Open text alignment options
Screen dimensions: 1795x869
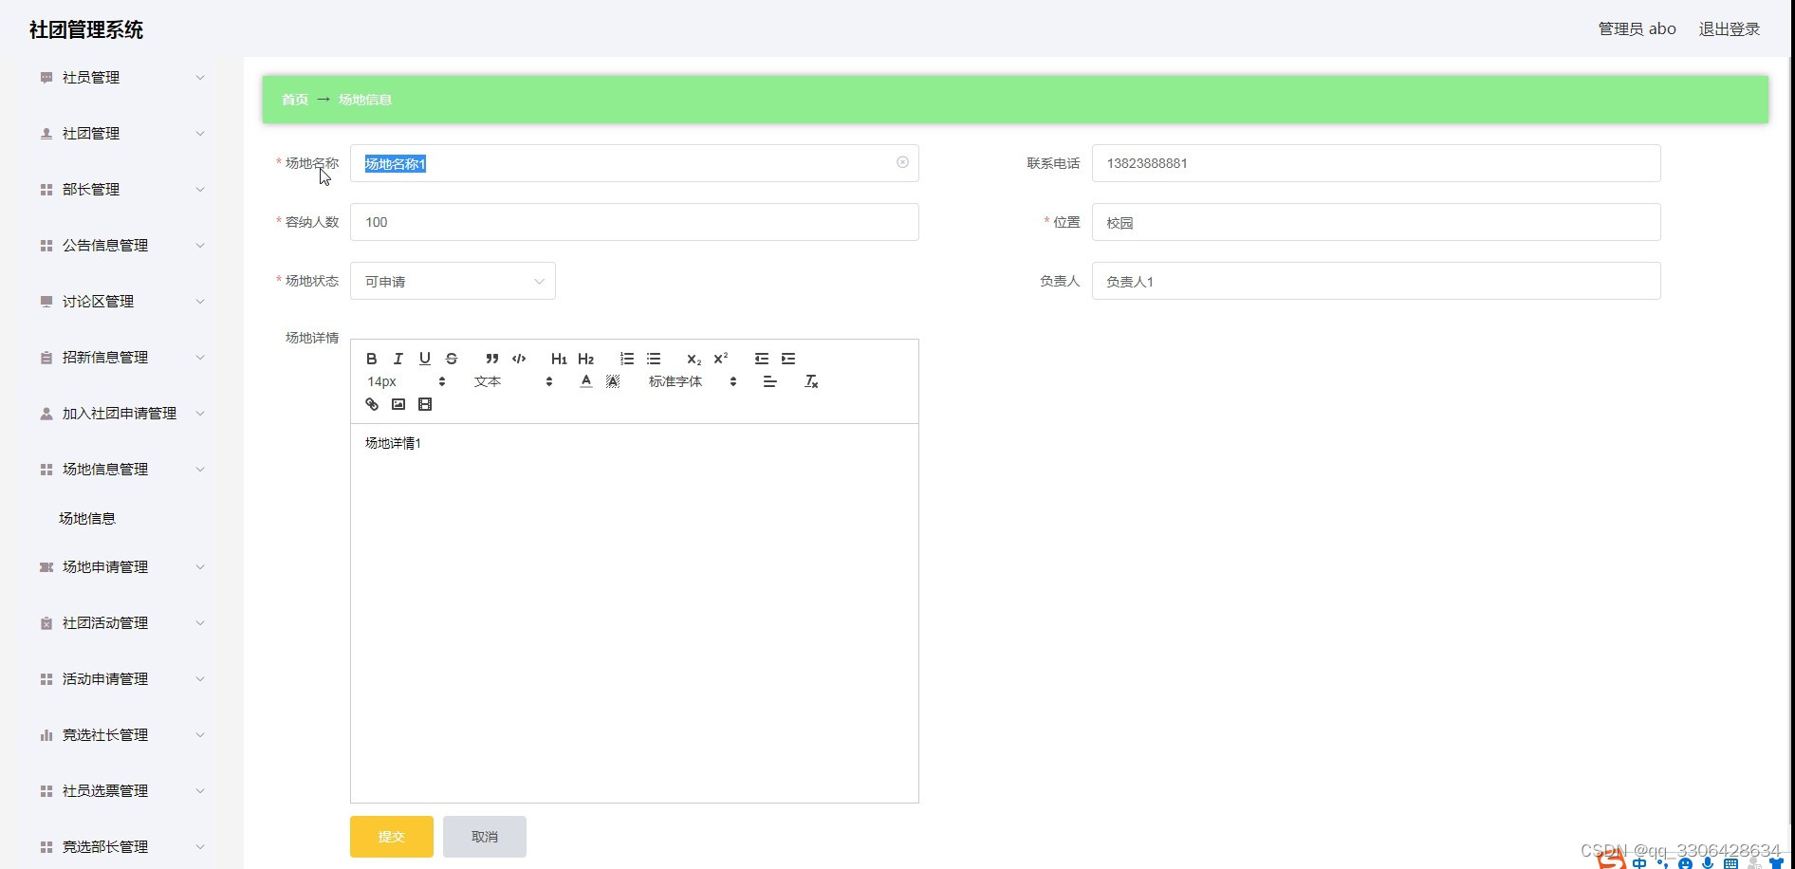(x=769, y=381)
